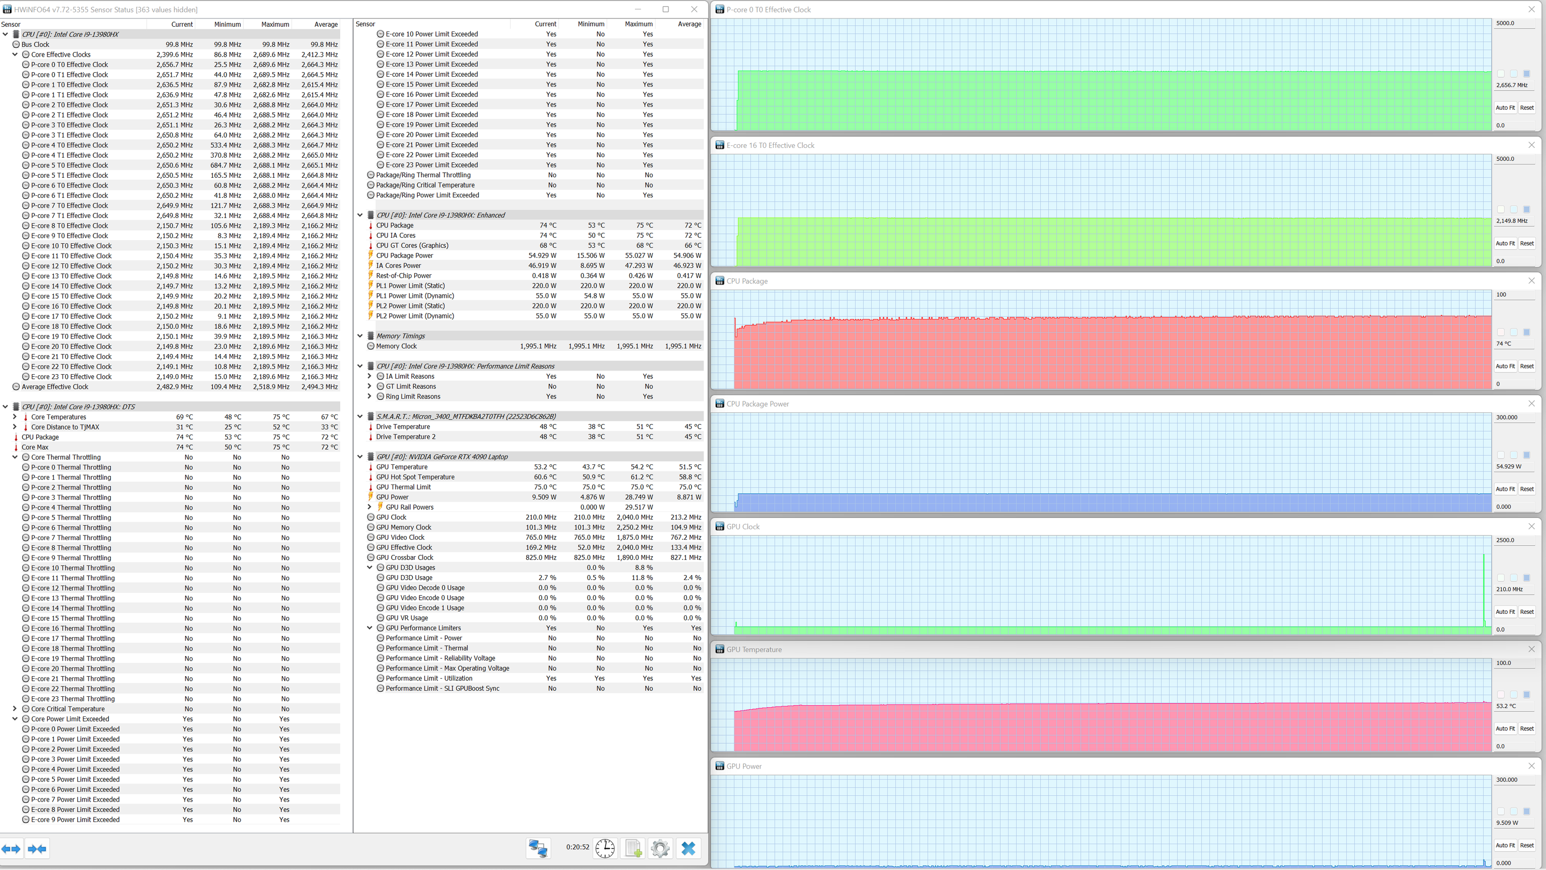This screenshot has height=870, width=1546.
Task: Click the Maximum column header in left pane
Action: (275, 25)
